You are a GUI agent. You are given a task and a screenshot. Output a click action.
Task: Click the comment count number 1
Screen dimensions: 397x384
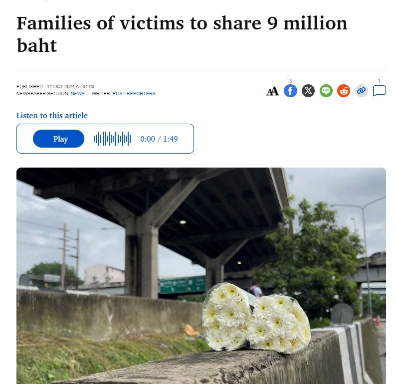[x=379, y=81]
